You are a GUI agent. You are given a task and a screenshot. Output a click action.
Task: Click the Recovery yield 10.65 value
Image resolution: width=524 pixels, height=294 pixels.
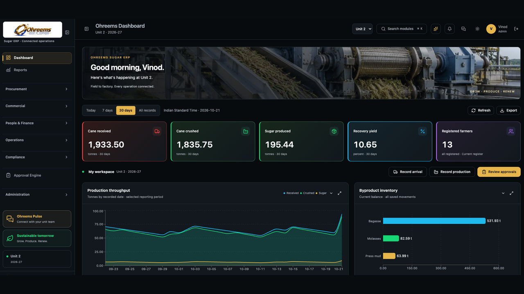coord(365,145)
